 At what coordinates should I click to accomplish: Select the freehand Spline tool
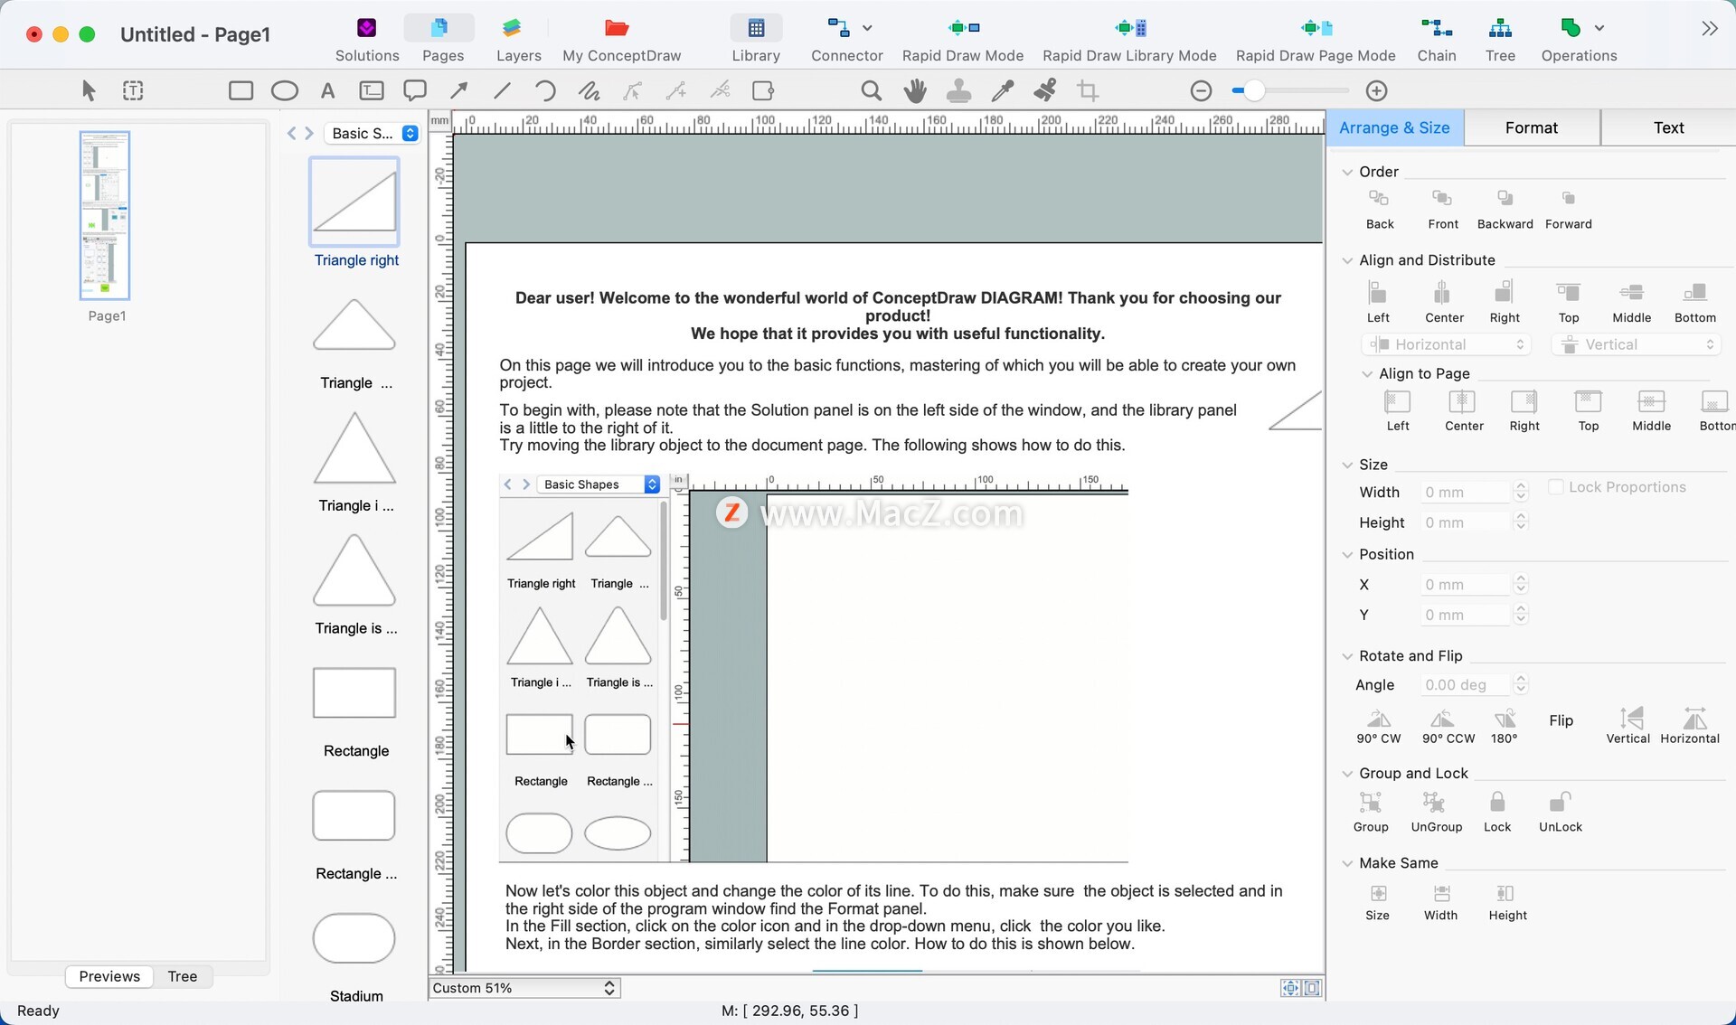pos(589,90)
